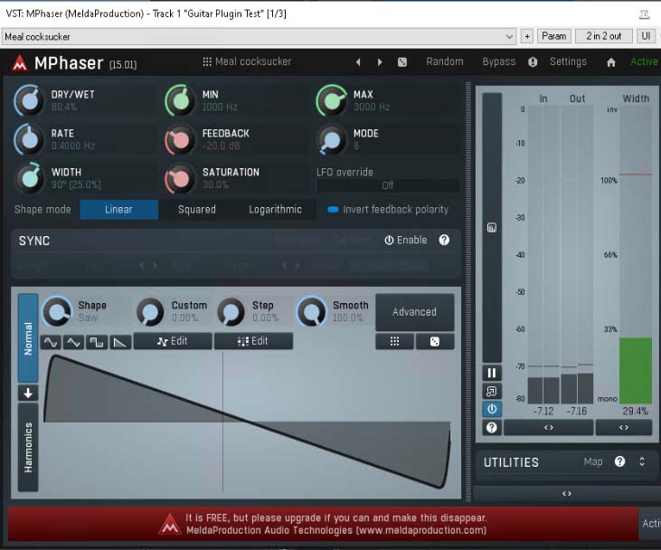Image resolution: width=661 pixels, height=550 pixels.
Task: Open LFO presets grid under Advanced
Action: 394,341
